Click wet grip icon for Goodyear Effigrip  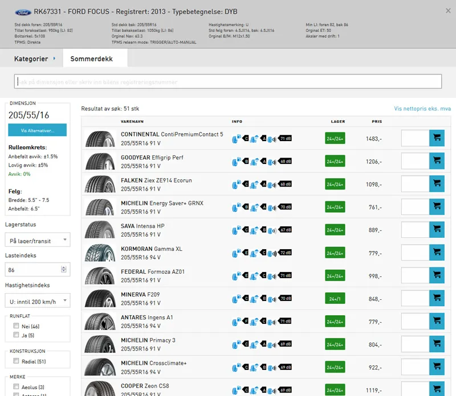click(254, 162)
